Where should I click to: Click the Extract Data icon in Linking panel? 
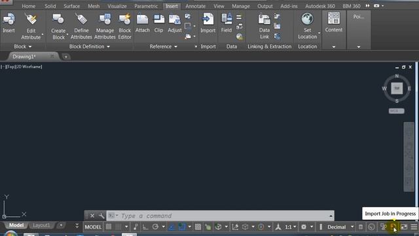pos(278,37)
